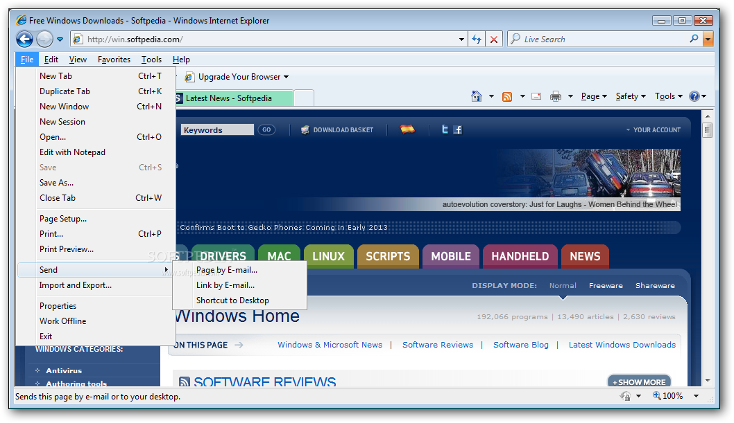This screenshot has height=423, width=734.
Task: Click the Home toolbar icon
Action: point(477,96)
